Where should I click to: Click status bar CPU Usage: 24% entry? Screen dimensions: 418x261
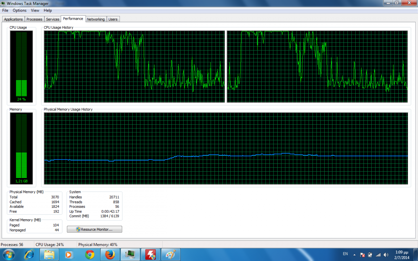[50, 245]
